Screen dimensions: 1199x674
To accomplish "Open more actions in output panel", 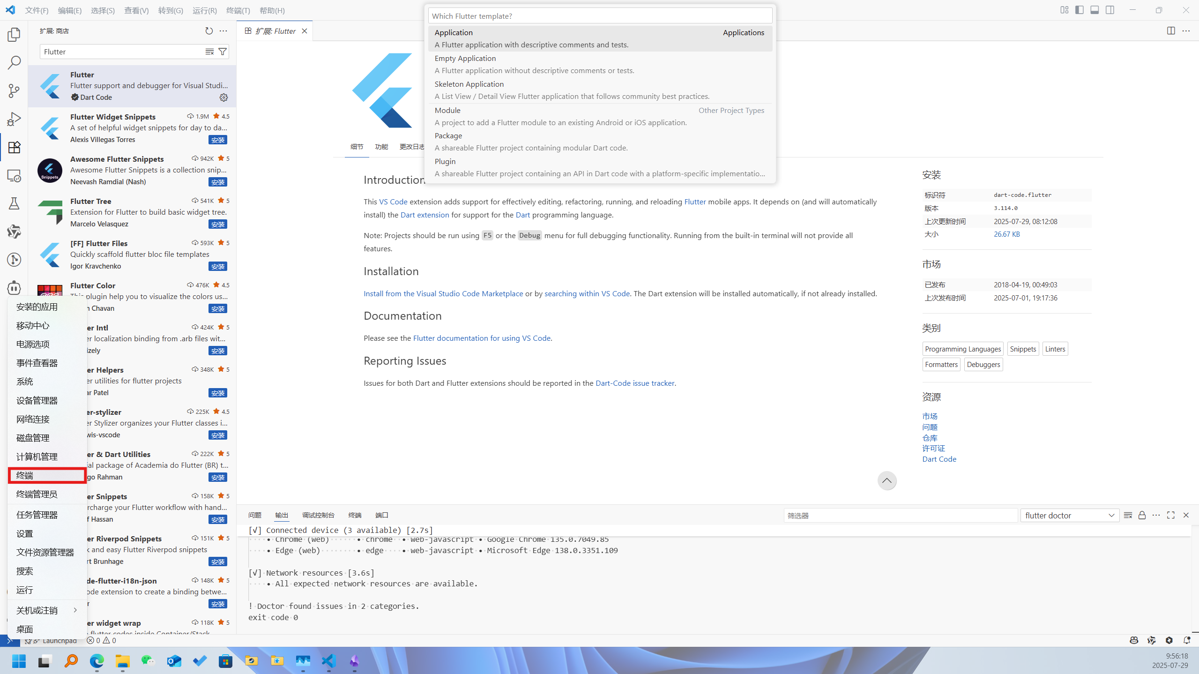I will point(1156,515).
